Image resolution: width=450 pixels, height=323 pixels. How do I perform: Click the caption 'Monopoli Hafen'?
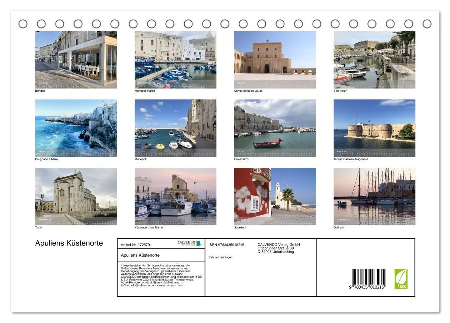point(145,91)
